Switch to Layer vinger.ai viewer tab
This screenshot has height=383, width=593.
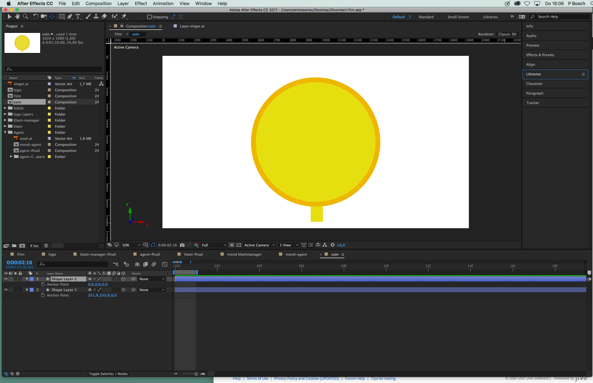tap(192, 26)
